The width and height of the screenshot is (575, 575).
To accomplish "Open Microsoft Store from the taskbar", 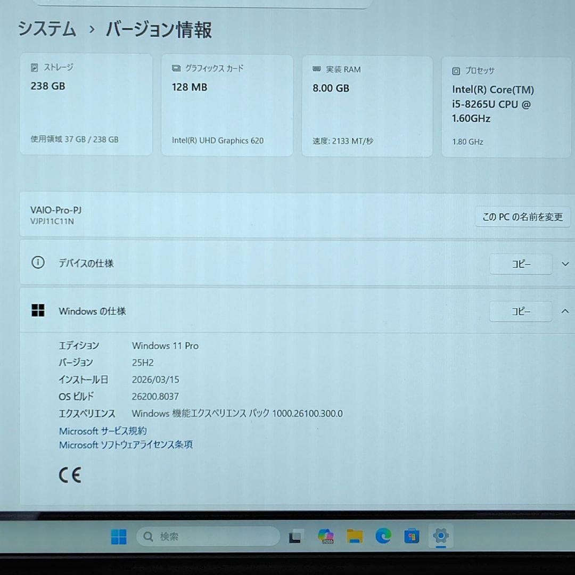I will [412, 537].
